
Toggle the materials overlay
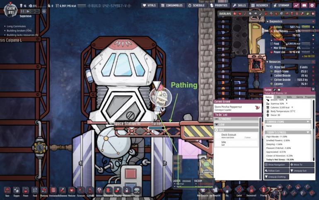point(250,14)
